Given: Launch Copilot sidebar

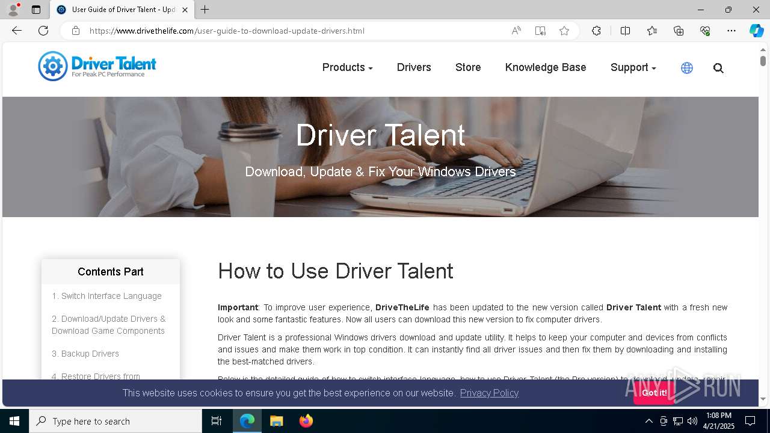Looking at the screenshot, I should coord(756,31).
